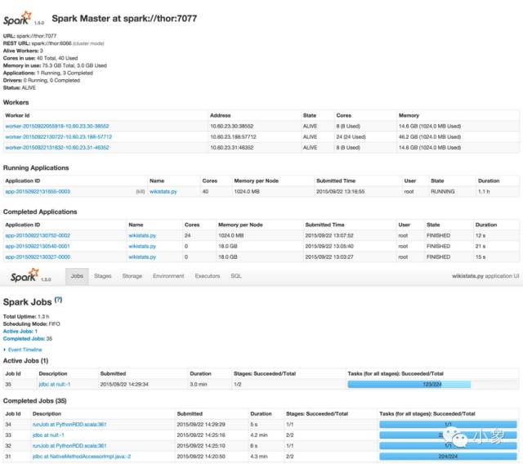Open the Executors tab
This screenshot has height=464, width=523.
(x=208, y=276)
